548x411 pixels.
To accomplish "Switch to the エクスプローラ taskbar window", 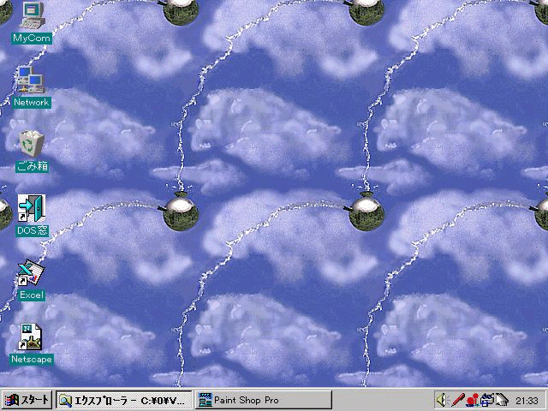I will (123, 400).
